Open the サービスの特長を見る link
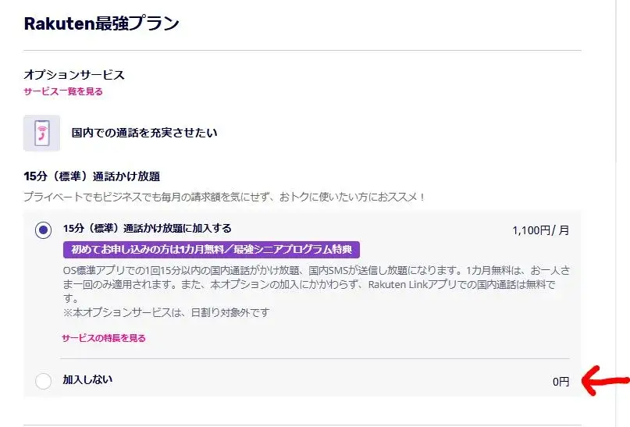This screenshot has height=427, width=630. point(104,338)
